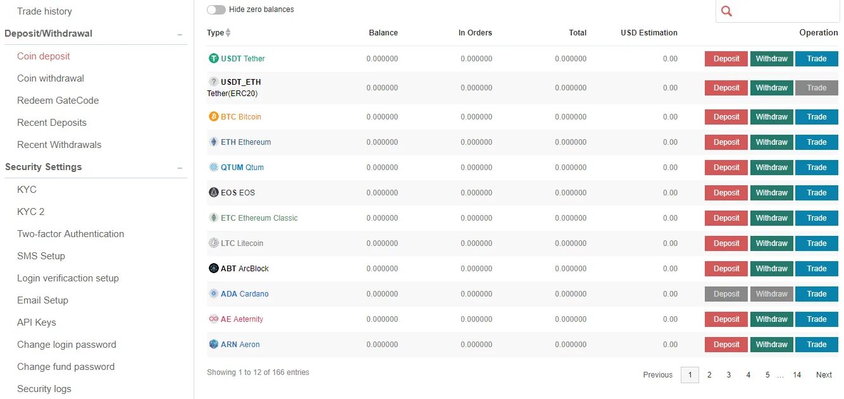Click the ETC Ethereum Classic icon
The width and height of the screenshot is (844, 399).
[x=214, y=218]
